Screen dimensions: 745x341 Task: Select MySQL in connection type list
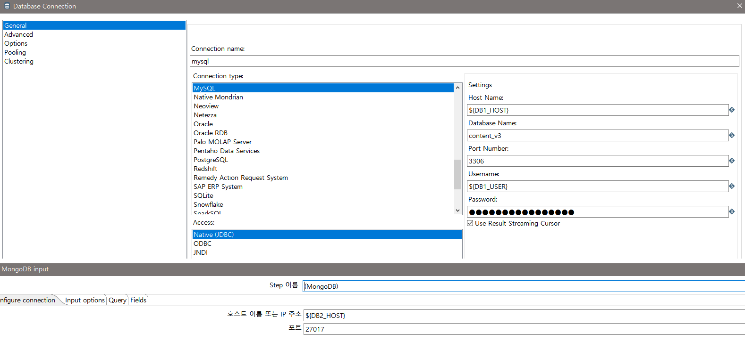323,88
